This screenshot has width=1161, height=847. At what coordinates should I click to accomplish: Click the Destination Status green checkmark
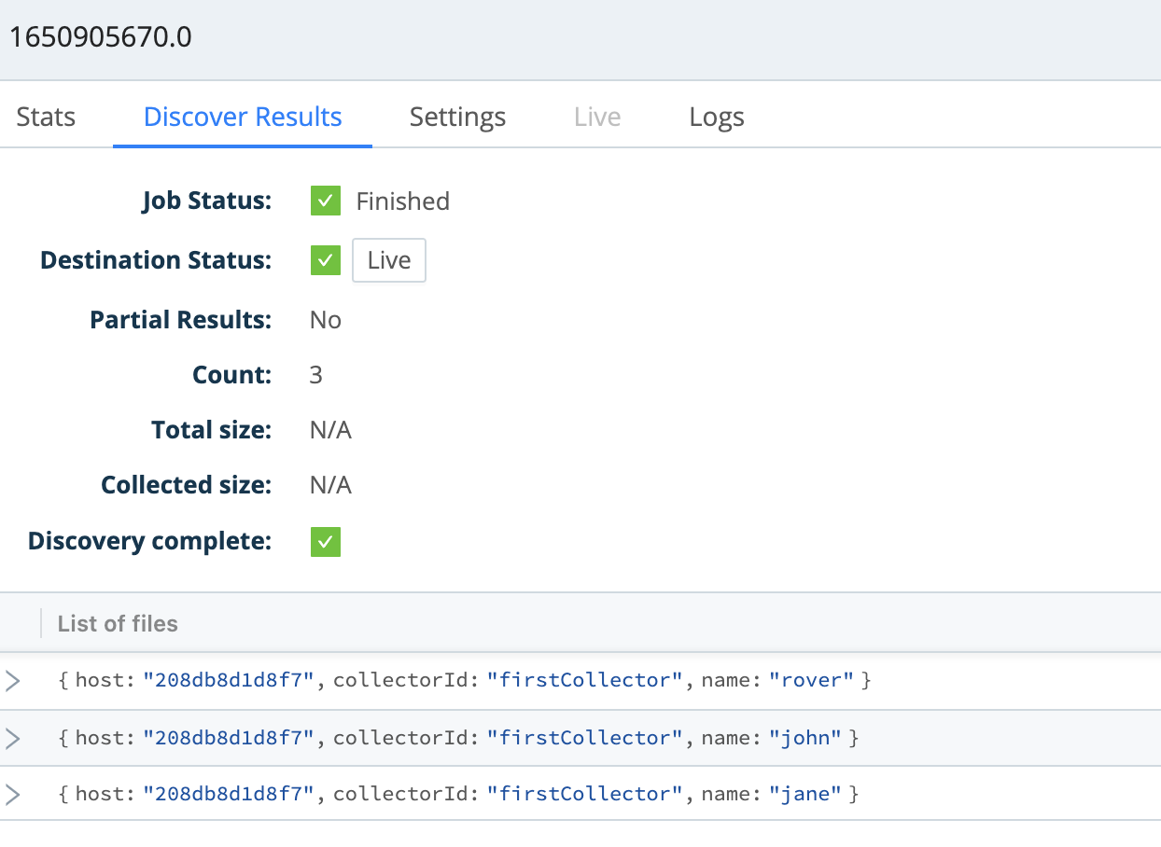[326, 260]
